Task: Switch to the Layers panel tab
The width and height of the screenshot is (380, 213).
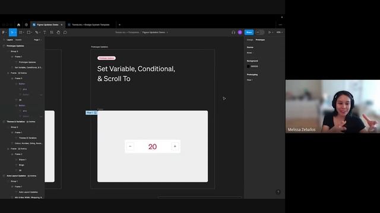Action: coord(9,40)
